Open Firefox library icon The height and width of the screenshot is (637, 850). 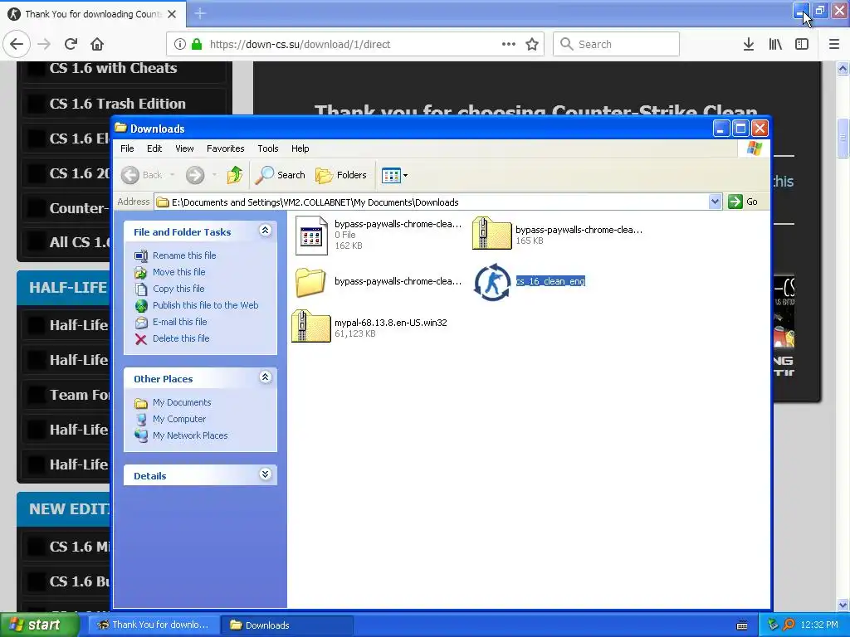coord(775,45)
